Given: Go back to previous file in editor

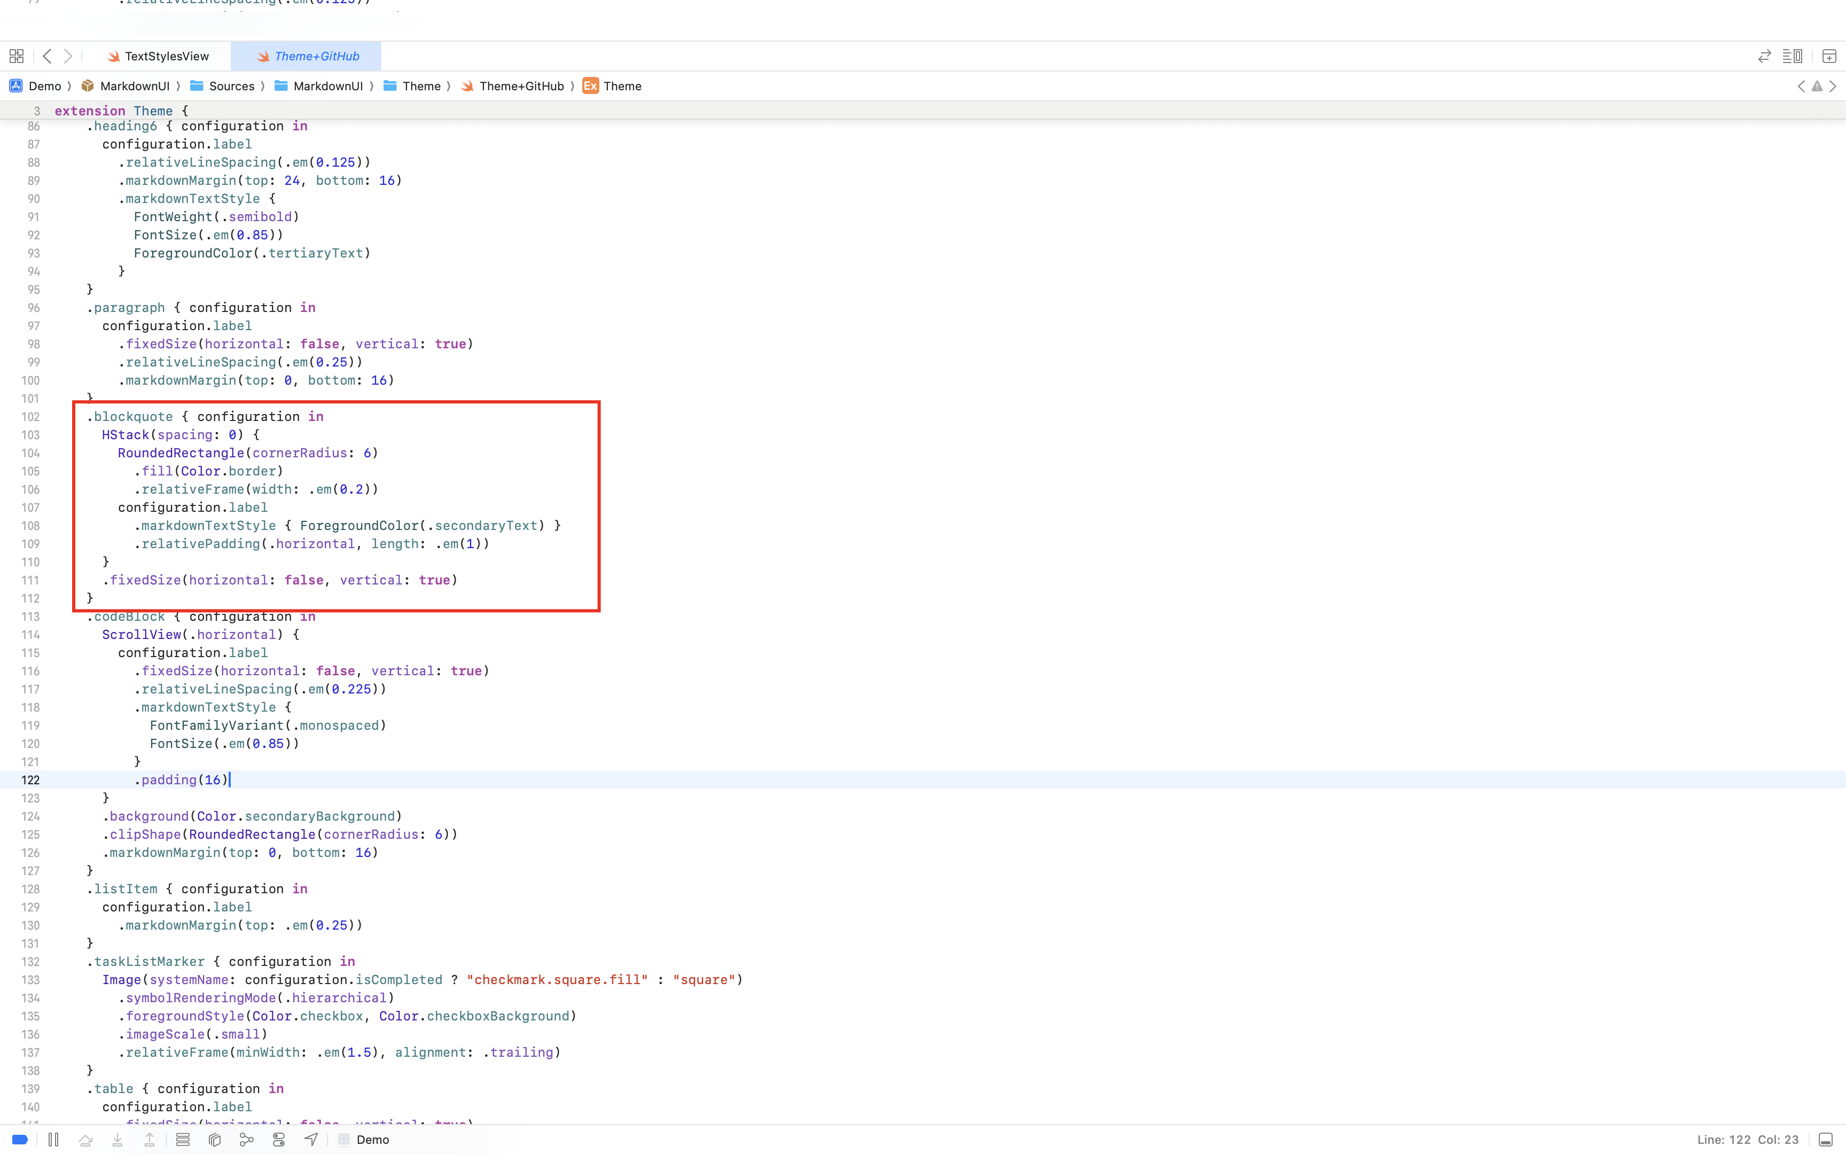Looking at the screenshot, I should pyautogui.click(x=48, y=57).
